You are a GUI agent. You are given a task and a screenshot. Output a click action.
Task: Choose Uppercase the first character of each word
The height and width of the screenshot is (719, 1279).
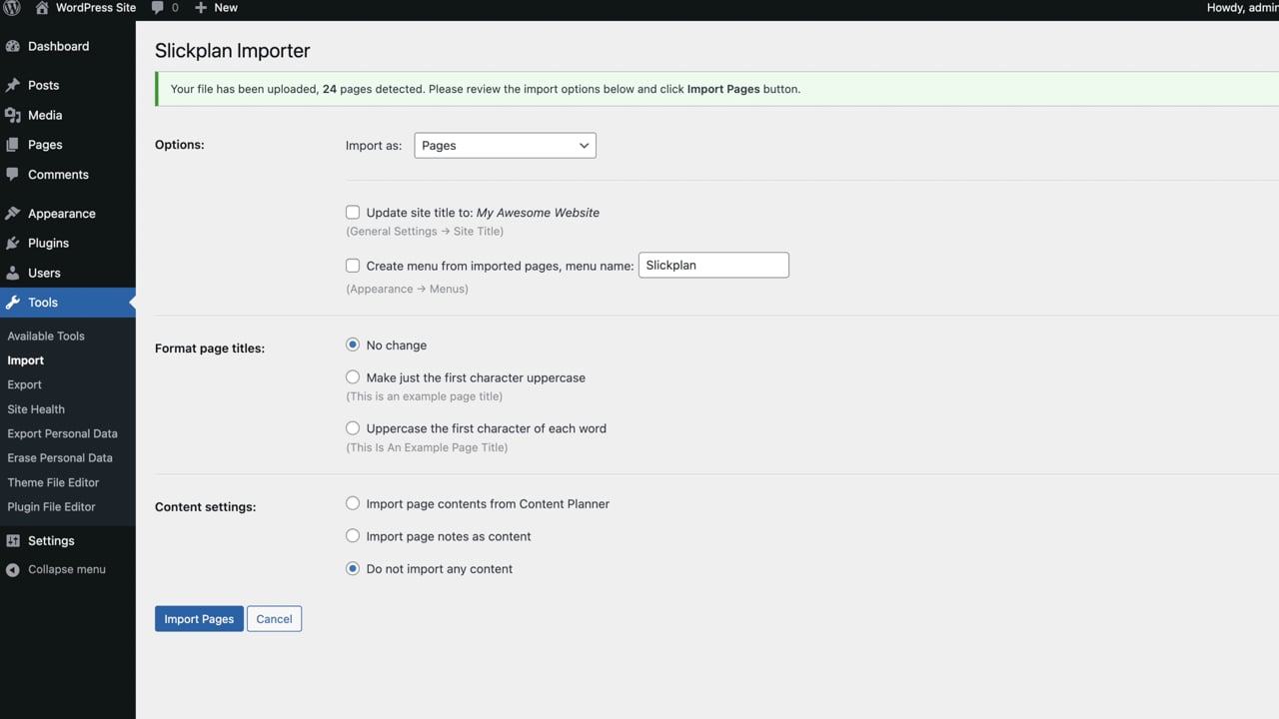point(353,427)
